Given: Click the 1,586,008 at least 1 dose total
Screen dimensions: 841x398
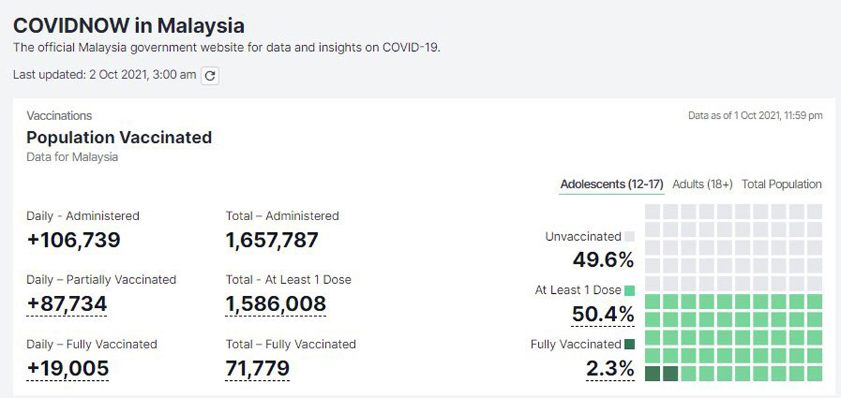Looking at the screenshot, I should (x=276, y=304).
